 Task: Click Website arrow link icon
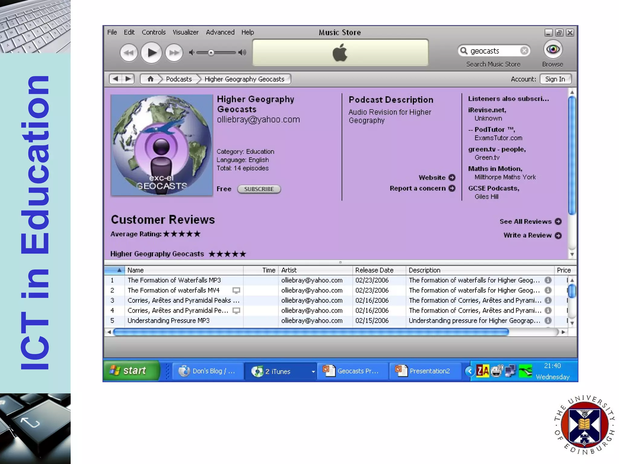click(x=452, y=178)
